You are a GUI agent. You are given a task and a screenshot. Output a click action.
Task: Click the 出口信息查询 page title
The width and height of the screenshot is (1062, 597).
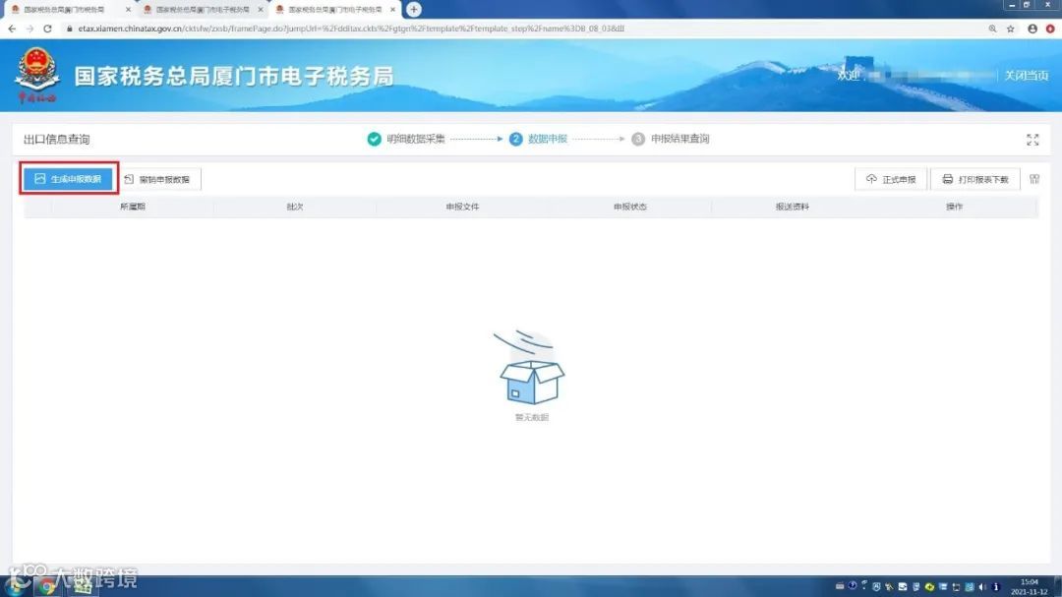(x=57, y=140)
